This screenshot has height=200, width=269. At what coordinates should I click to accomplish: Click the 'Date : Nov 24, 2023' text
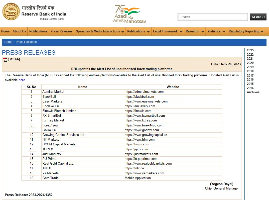(x=226, y=64)
